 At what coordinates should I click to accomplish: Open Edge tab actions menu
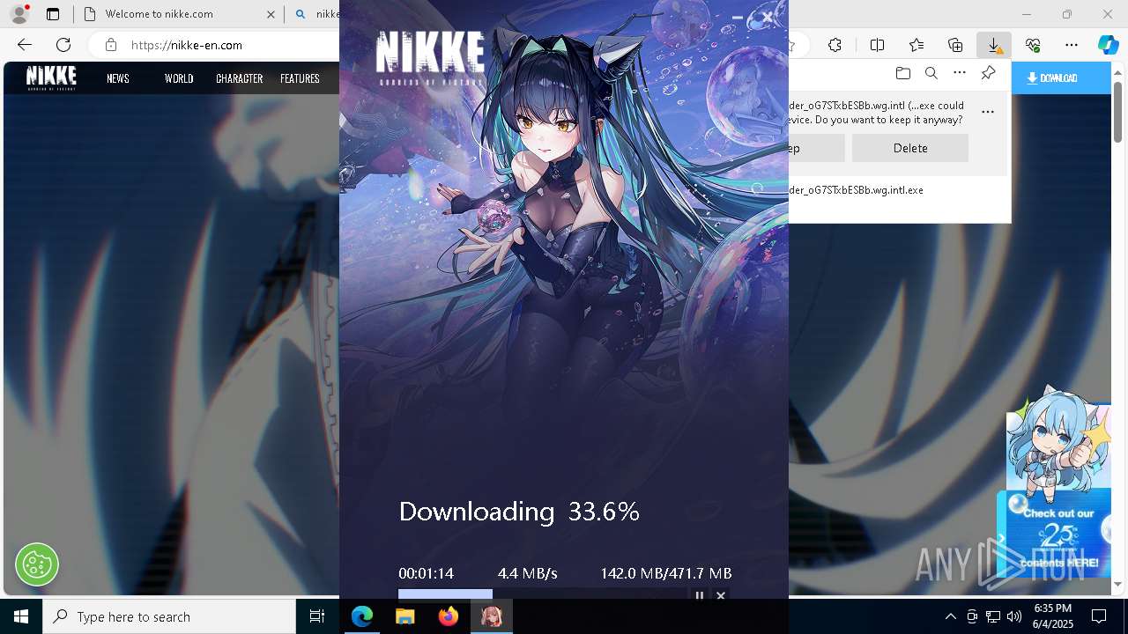(x=53, y=14)
